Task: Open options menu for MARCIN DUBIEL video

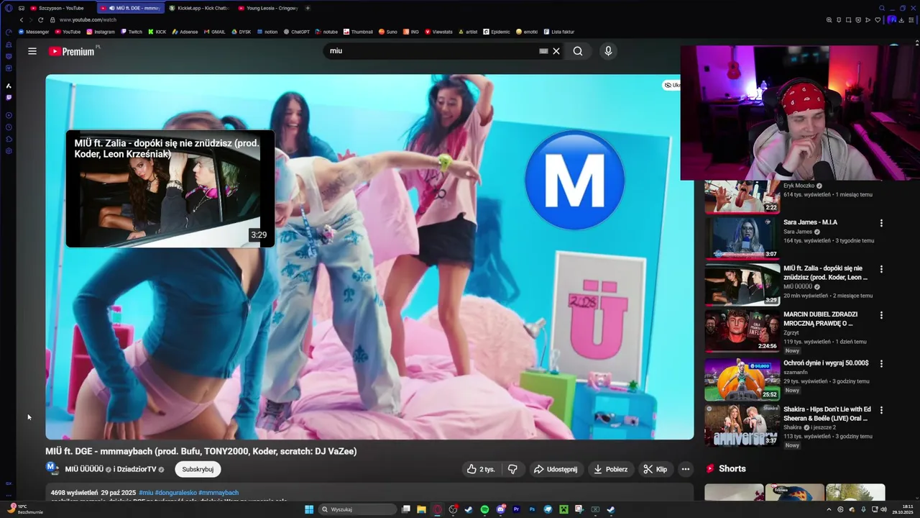Action: pyautogui.click(x=881, y=315)
